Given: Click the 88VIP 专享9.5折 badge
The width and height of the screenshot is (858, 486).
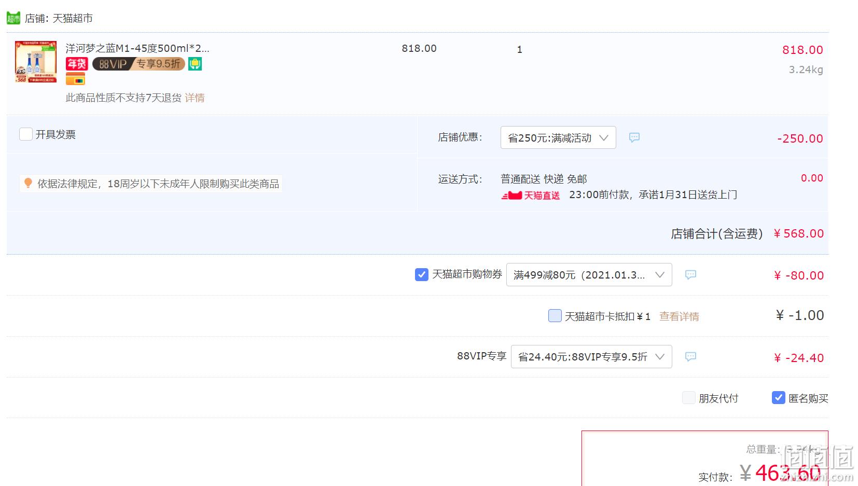Looking at the screenshot, I should coord(139,64).
